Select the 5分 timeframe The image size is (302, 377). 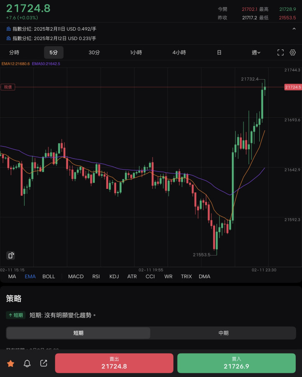53,52
